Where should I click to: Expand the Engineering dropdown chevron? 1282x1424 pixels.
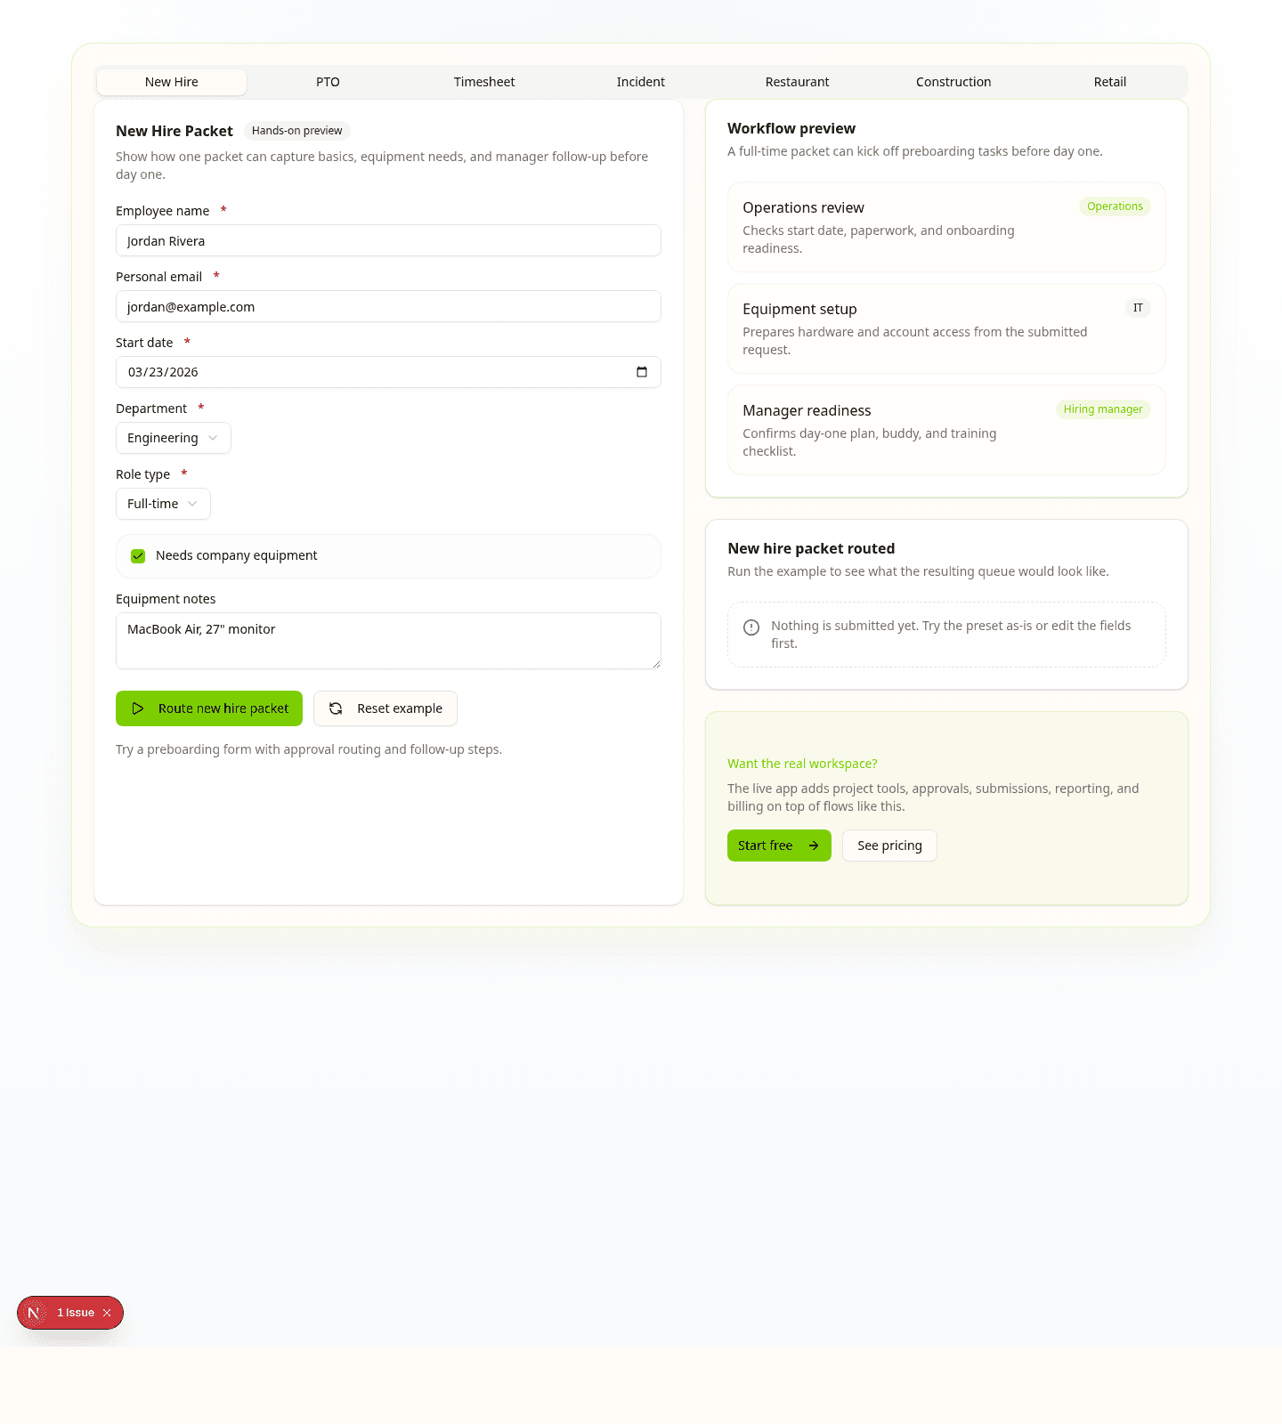213,438
